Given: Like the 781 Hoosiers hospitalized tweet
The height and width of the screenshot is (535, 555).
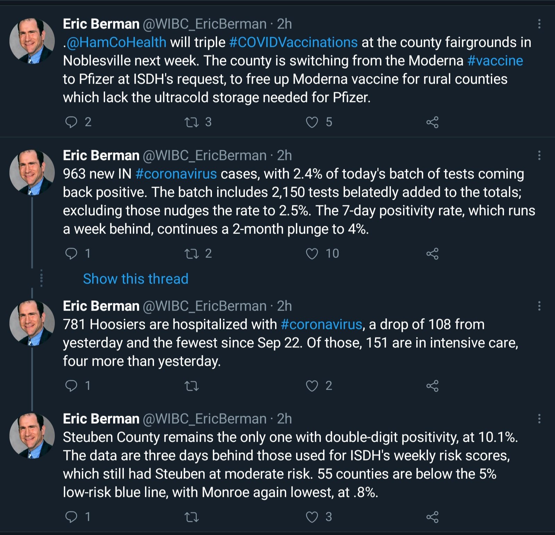Looking at the screenshot, I should point(312,386).
